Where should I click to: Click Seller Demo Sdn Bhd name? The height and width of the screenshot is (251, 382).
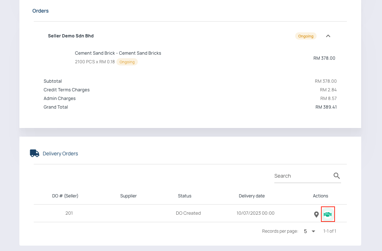coord(71,36)
